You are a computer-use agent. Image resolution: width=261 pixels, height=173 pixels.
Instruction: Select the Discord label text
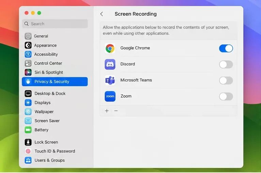pyautogui.click(x=127, y=64)
